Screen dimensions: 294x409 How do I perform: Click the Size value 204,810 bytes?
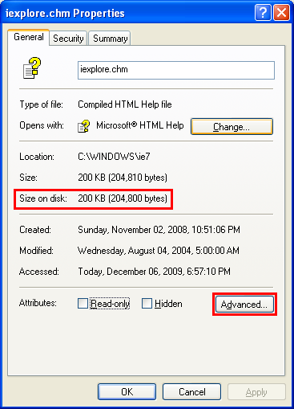(123, 178)
